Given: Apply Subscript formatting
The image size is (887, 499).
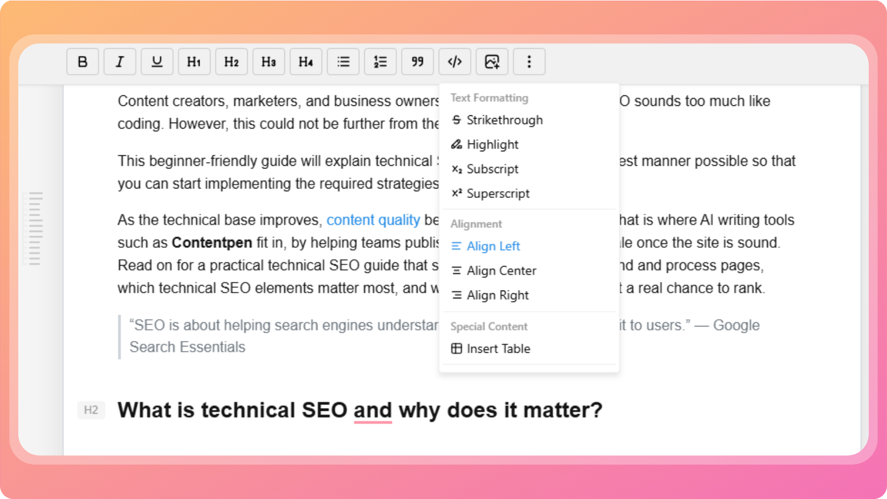Looking at the screenshot, I should pos(492,169).
